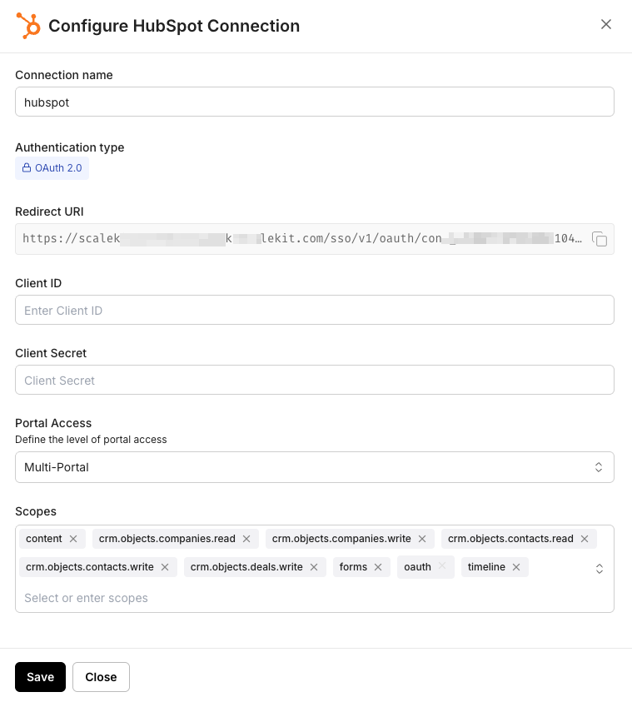632x702 pixels.
Task: Remove the crm.objects.companies.write scope
Action: point(422,539)
